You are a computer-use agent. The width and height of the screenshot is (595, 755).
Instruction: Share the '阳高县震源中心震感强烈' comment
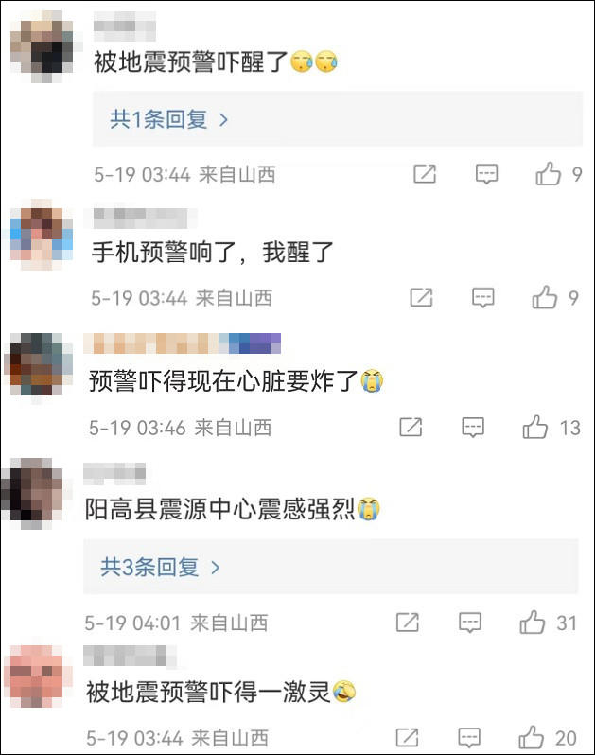coord(408,623)
